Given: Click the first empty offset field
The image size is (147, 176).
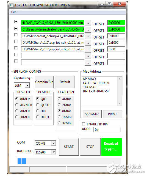Looking at the screenshot, I should point(116,56).
